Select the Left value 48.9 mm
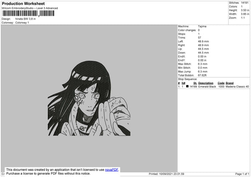The width and height of the screenshot is (251, 177). [x=203, y=41]
